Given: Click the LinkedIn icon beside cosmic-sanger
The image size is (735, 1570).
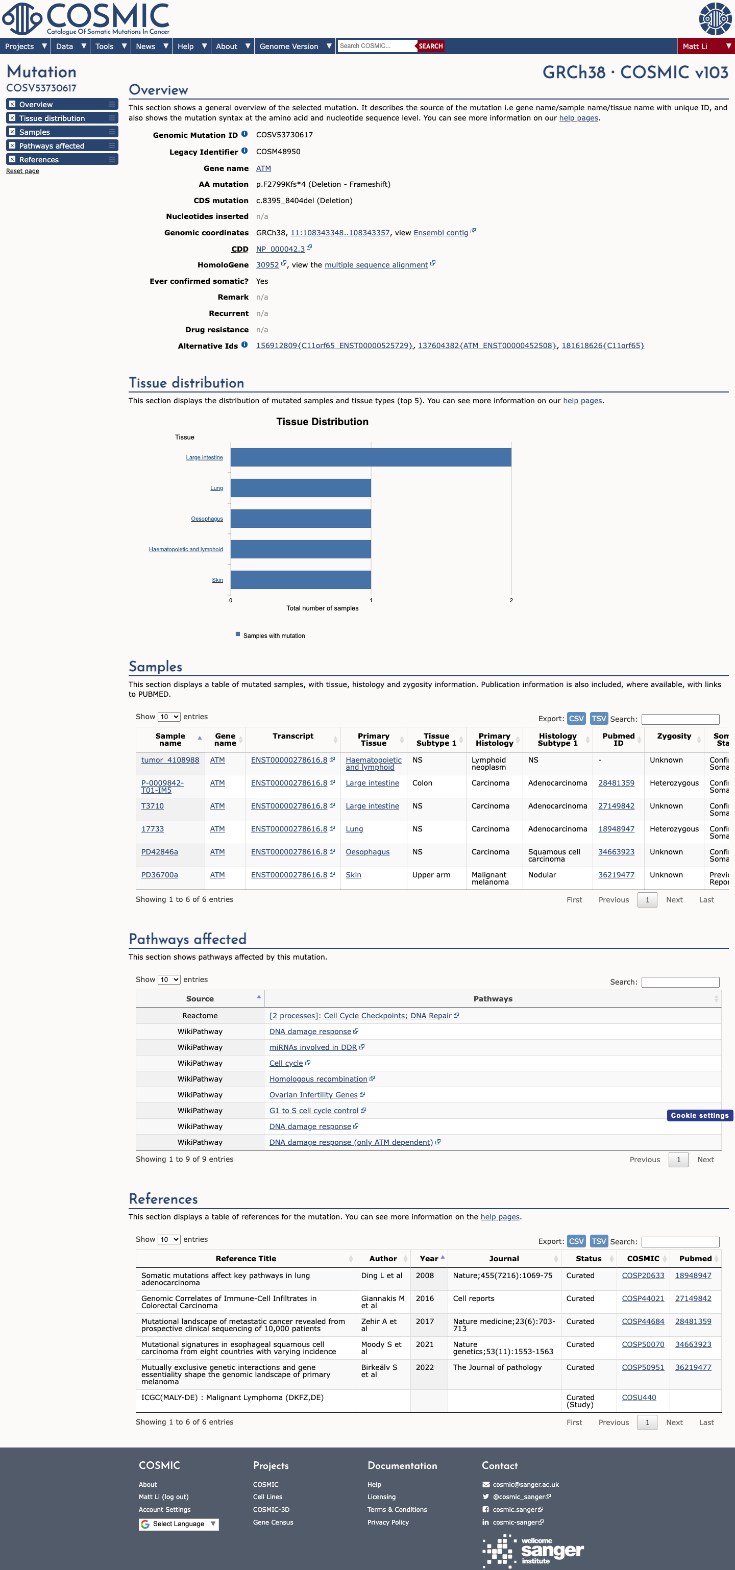Looking at the screenshot, I should point(486,1522).
